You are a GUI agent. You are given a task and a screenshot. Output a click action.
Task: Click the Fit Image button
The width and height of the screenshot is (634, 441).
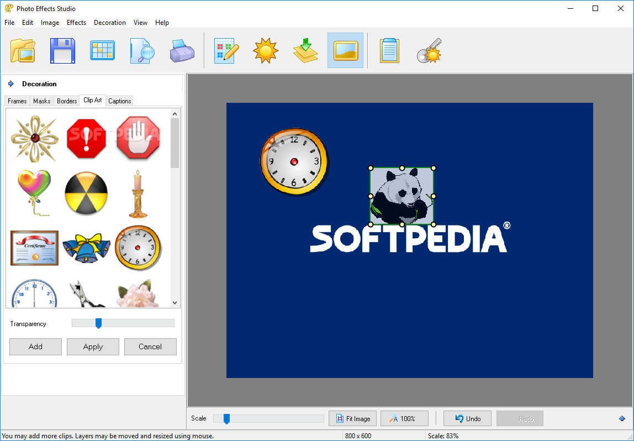(x=352, y=419)
